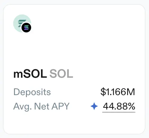The image size is (149, 138).
Task: Click the "Net" word in the APY label
Action: click(42, 106)
